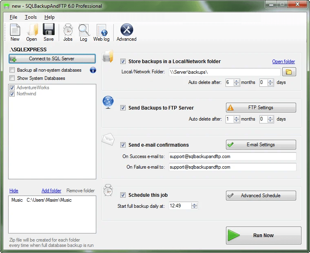Edit On Success e-mail address field

tap(232, 156)
